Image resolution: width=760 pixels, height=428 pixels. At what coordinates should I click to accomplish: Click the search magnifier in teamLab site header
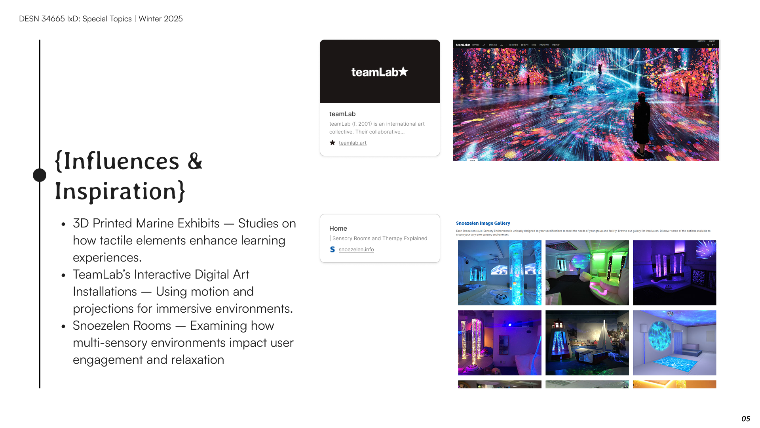coord(708,45)
